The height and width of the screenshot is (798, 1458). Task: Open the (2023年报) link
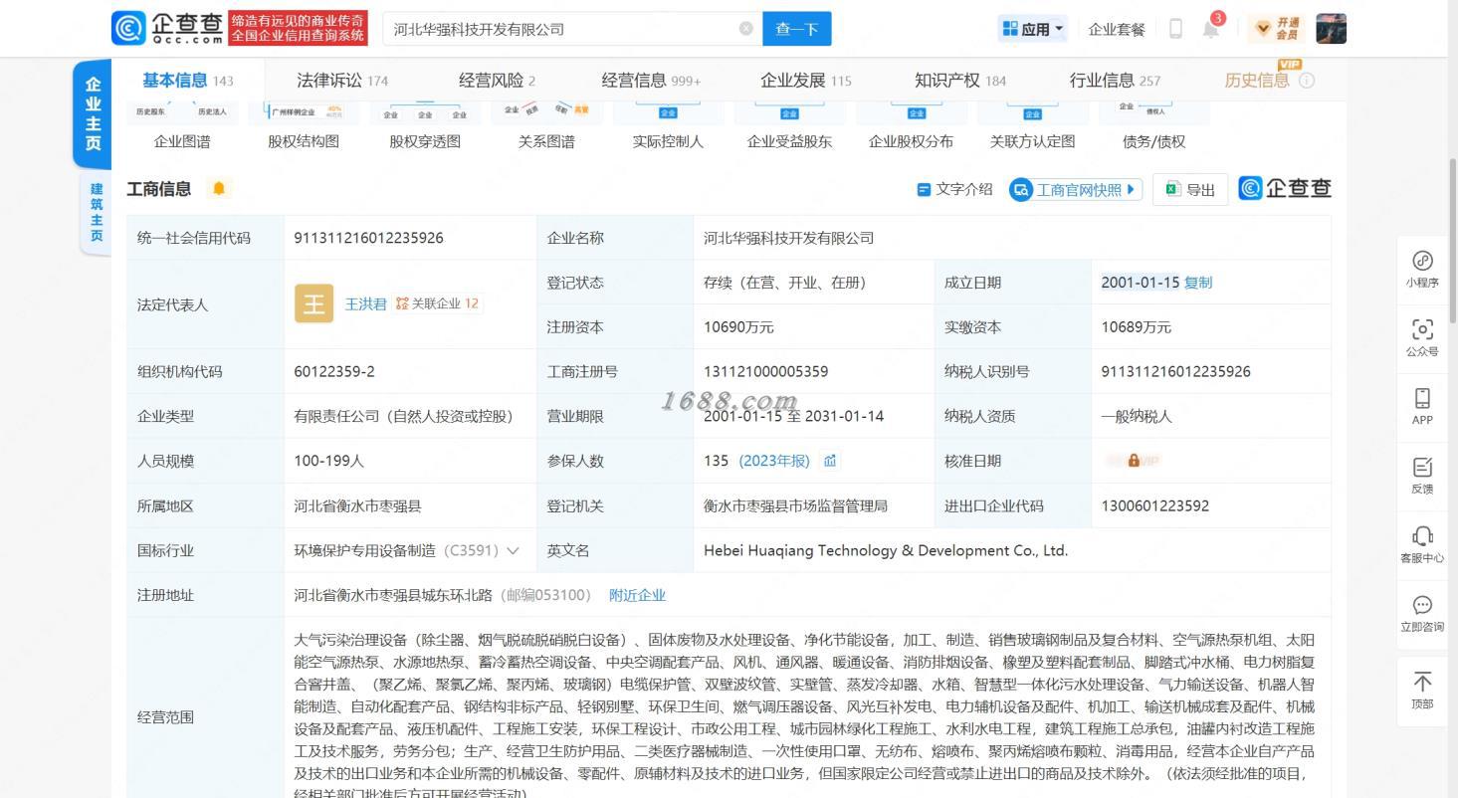pyautogui.click(x=774, y=461)
